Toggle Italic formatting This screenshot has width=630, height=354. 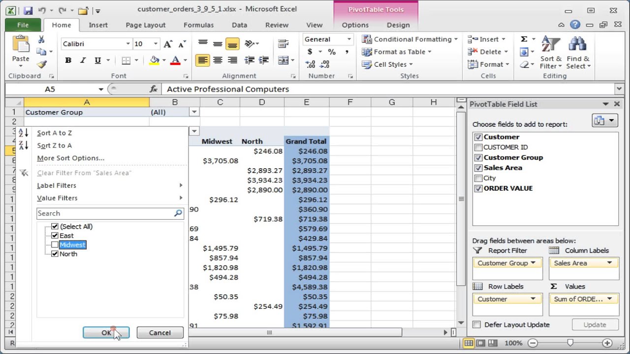tap(83, 60)
